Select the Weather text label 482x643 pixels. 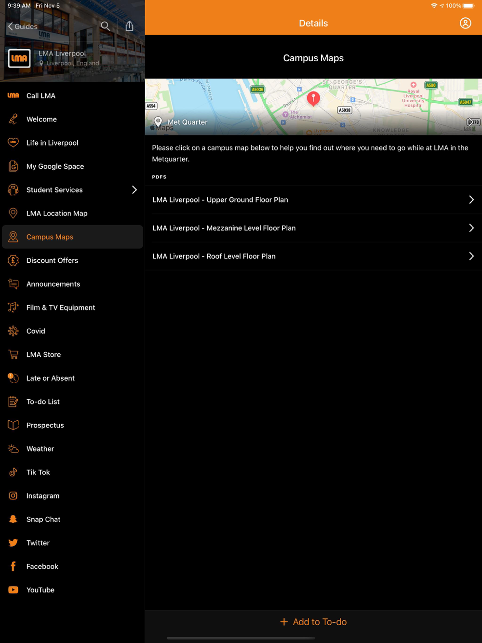click(x=40, y=449)
